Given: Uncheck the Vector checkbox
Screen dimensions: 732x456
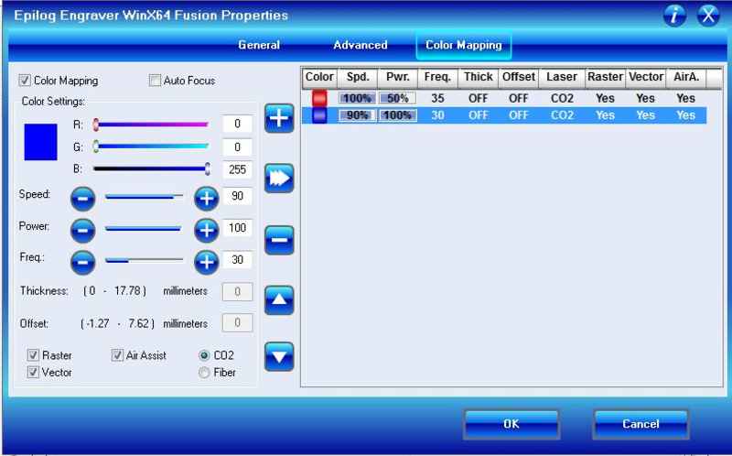Looking at the screenshot, I should pos(33,373).
